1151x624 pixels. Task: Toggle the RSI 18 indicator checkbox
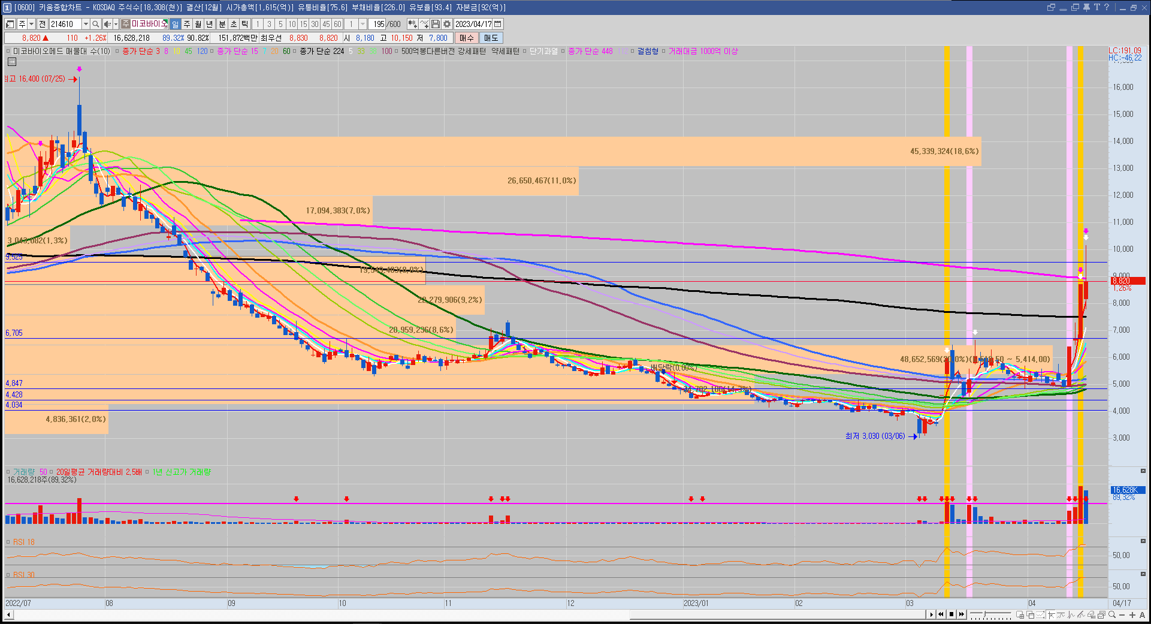point(8,542)
